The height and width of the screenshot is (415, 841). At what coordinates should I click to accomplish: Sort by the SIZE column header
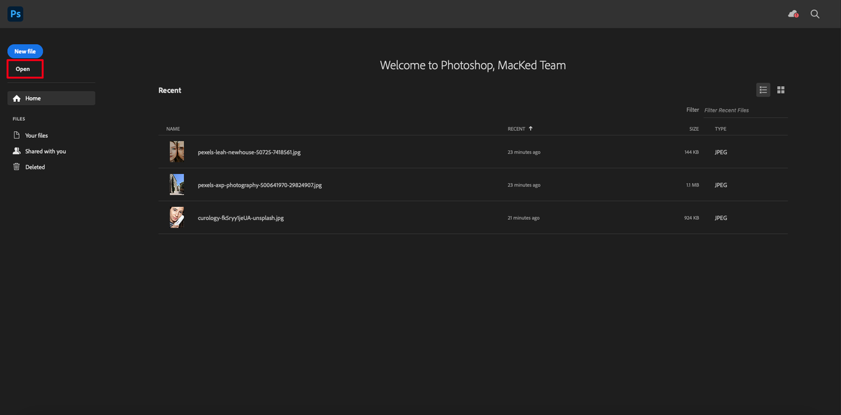pos(694,129)
